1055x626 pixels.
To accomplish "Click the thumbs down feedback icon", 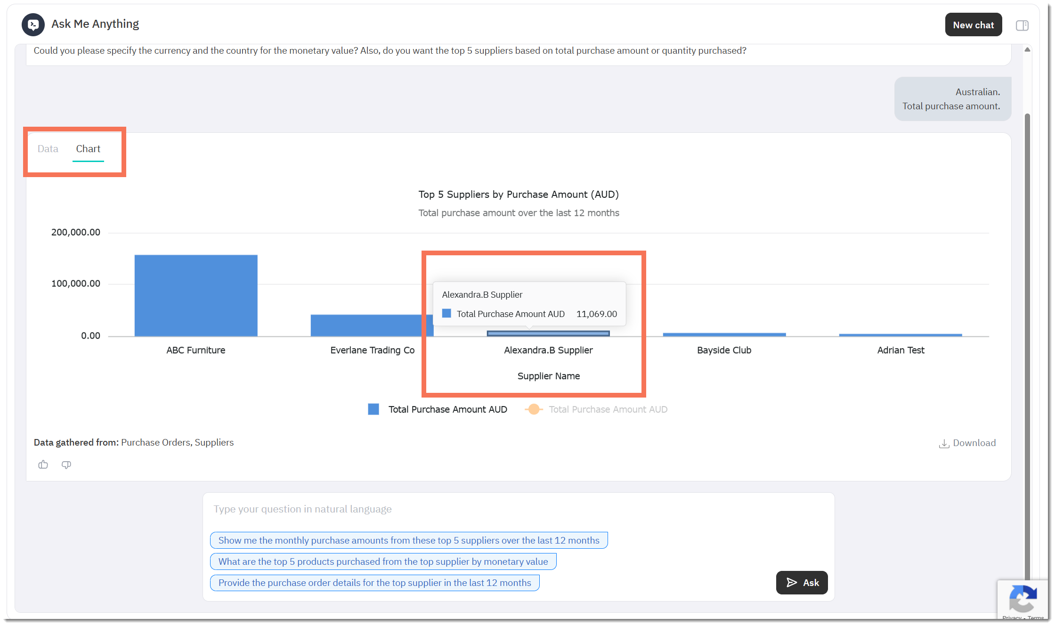I will tap(66, 464).
